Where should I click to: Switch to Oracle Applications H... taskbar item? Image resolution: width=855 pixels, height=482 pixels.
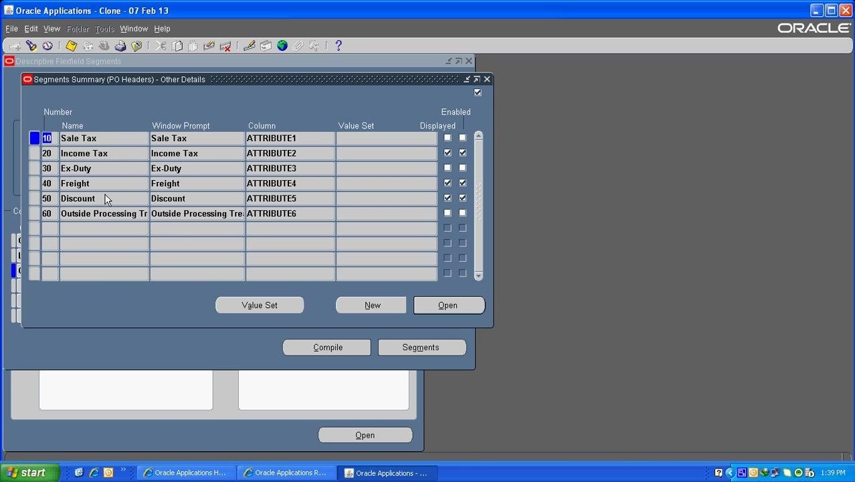[187, 473]
